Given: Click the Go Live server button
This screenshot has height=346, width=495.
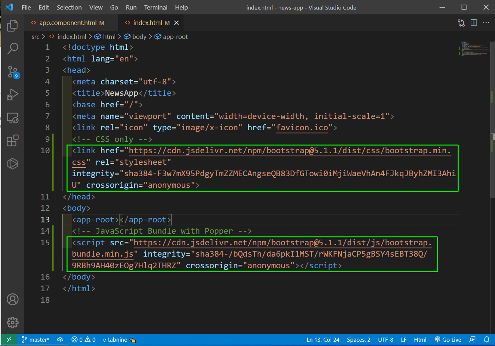Looking at the screenshot, I should 448,340.
